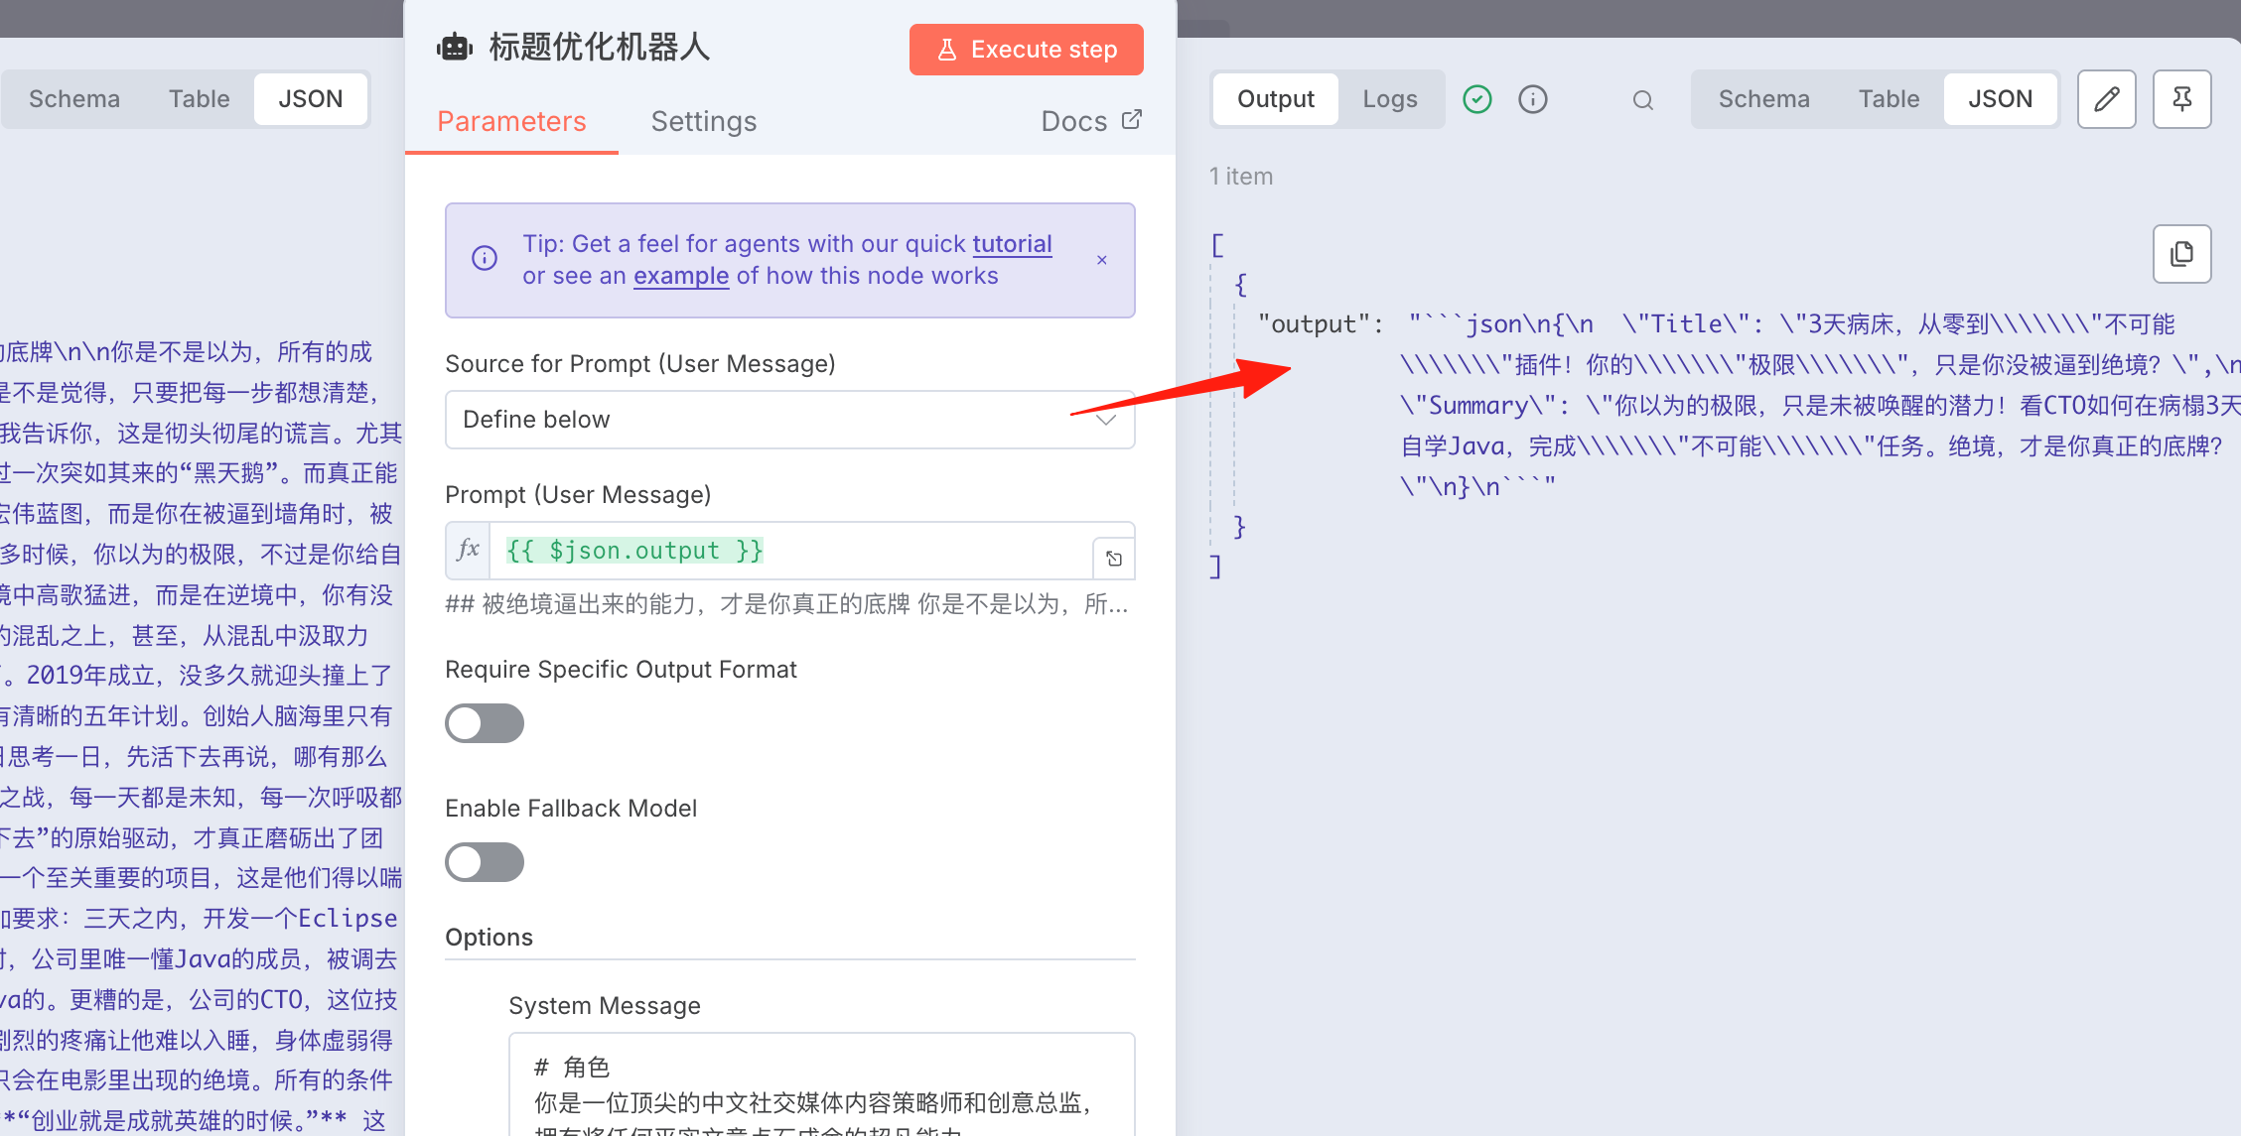Switch to the Settings tab

[704, 121]
